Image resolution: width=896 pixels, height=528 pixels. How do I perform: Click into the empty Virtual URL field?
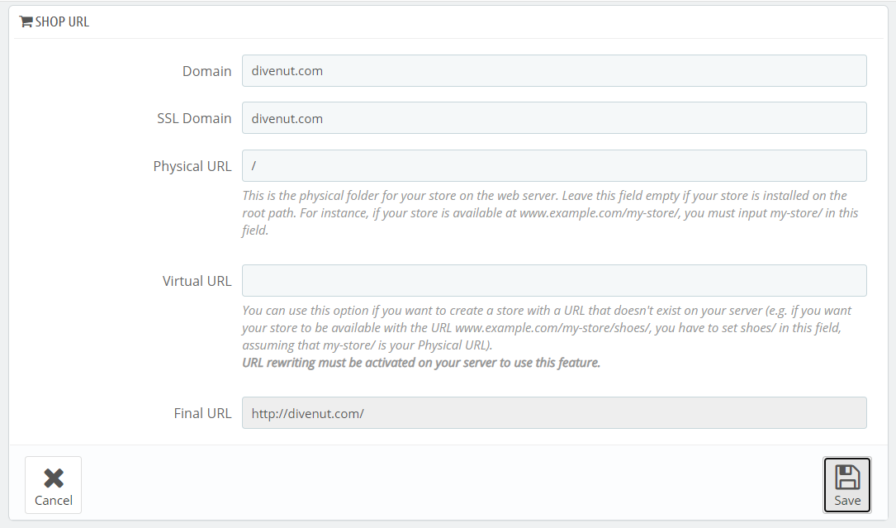coord(553,281)
